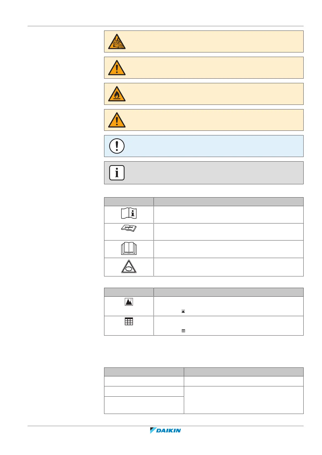Click the Daikin logo in the footer
322x455 pixels.
tap(165, 430)
